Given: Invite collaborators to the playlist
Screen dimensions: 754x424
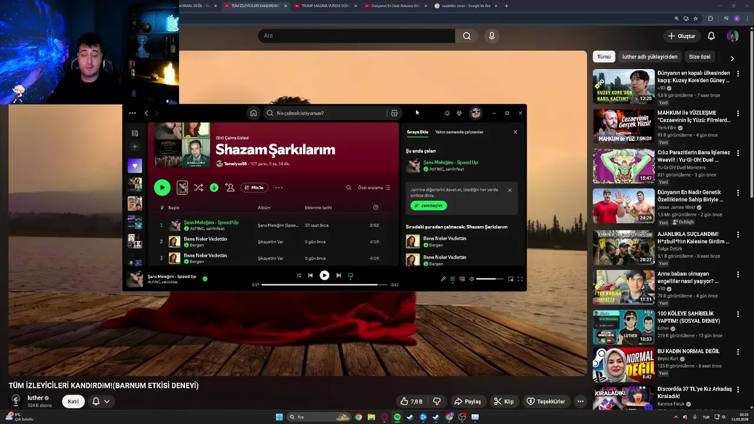Looking at the screenshot, I should 230,187.
